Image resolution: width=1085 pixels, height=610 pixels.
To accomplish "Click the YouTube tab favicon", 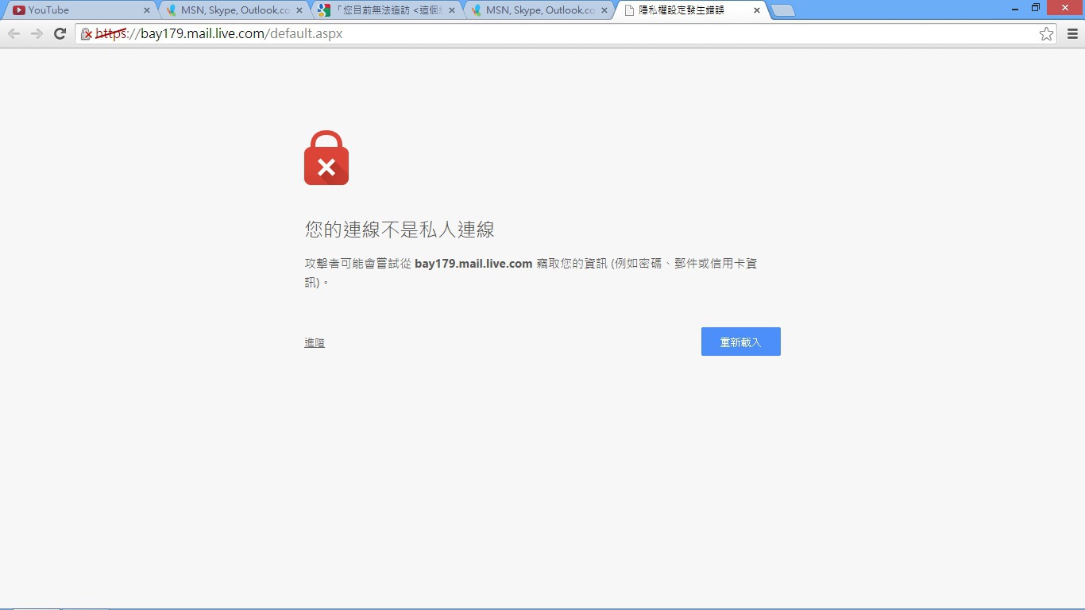I will [x=19, y=10].
